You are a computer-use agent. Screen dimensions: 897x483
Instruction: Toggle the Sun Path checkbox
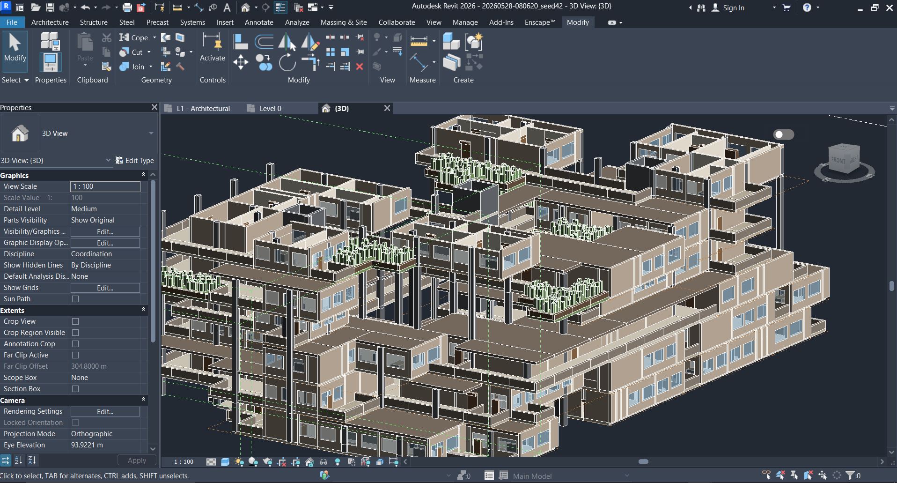tap(75, 299)
